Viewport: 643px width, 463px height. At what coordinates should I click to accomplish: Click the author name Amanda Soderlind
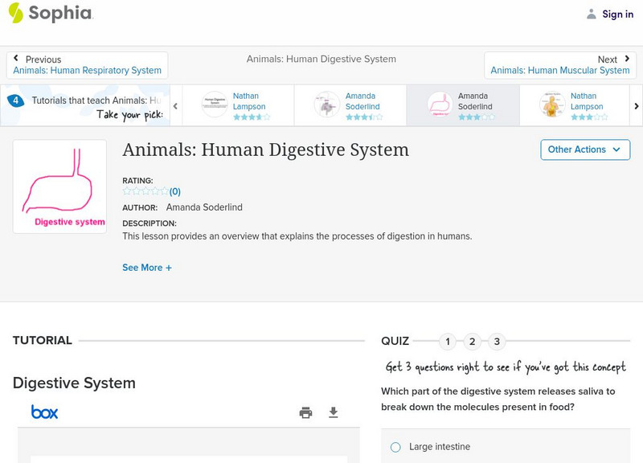tap(205, 207)
